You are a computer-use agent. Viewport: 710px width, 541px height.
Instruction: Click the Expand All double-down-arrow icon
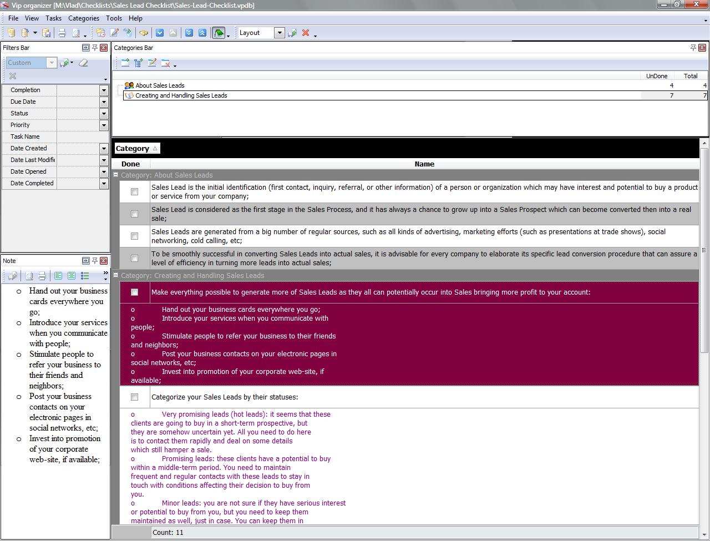(189, 33)
